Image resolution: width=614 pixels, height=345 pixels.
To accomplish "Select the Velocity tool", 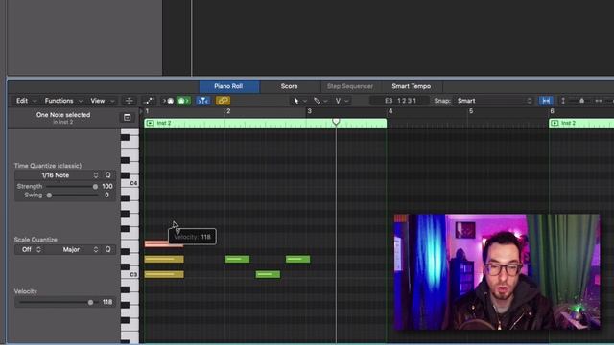I will 338,101.
